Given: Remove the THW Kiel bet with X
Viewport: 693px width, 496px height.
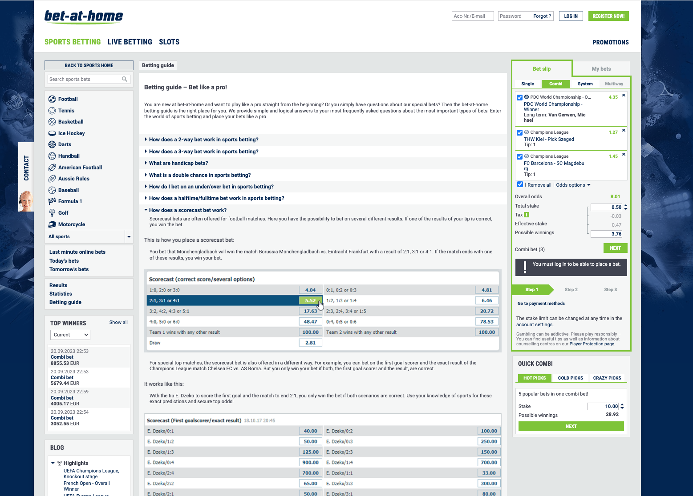Looking at the screenshot, I should [624, 130].
